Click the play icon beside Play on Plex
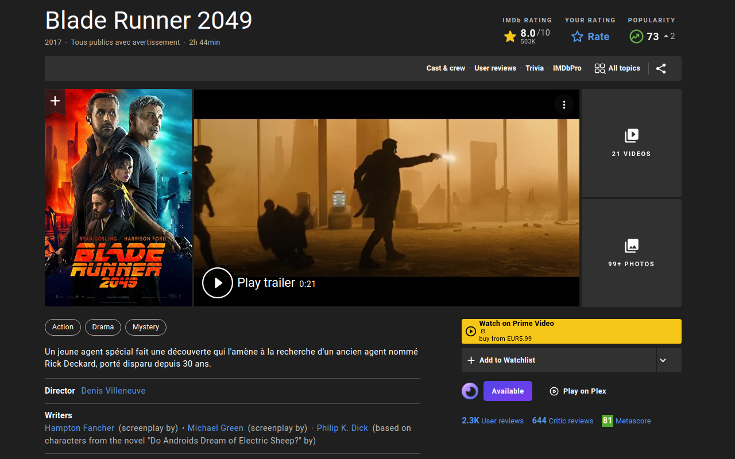735x459 pixels. point(554,391)
